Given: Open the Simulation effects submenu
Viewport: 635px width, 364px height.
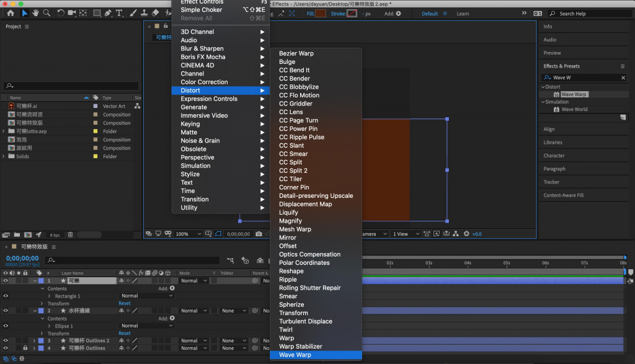Looking at the screenshot, I should point(221,166).
